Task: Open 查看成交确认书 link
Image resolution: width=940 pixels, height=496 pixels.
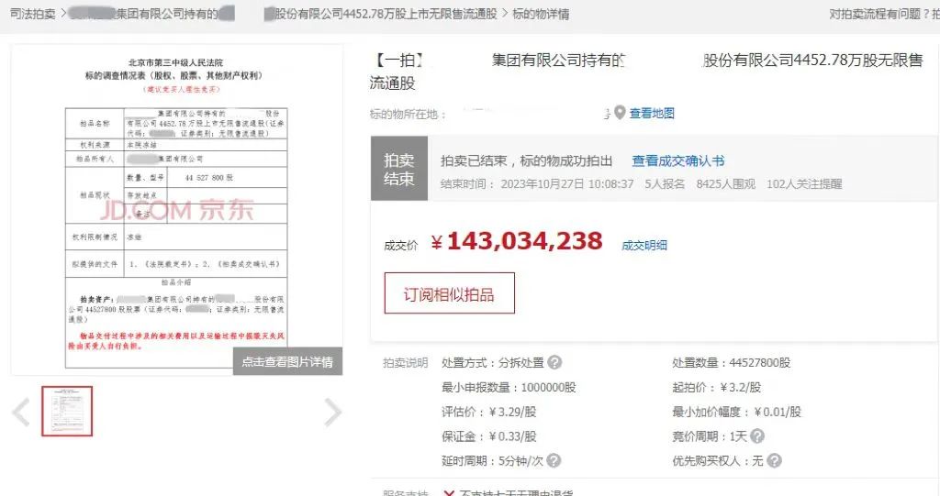Action: click(x=677, y=161)
